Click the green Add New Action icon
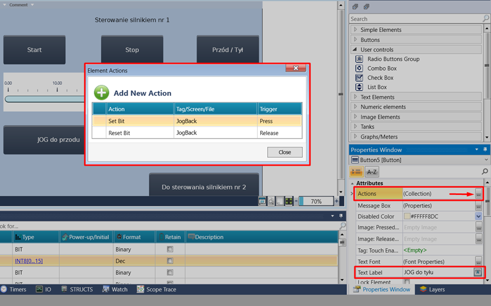Image resolution: width=491 pixels, height=306 pixels. pyautogui.click(x=101, y=92)
